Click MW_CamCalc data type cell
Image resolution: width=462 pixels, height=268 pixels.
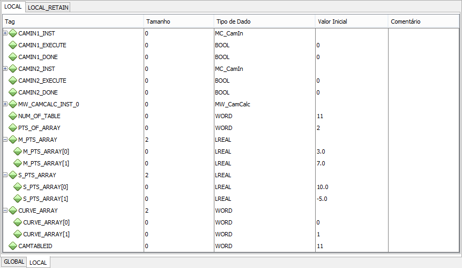click(x=265, y=104)
